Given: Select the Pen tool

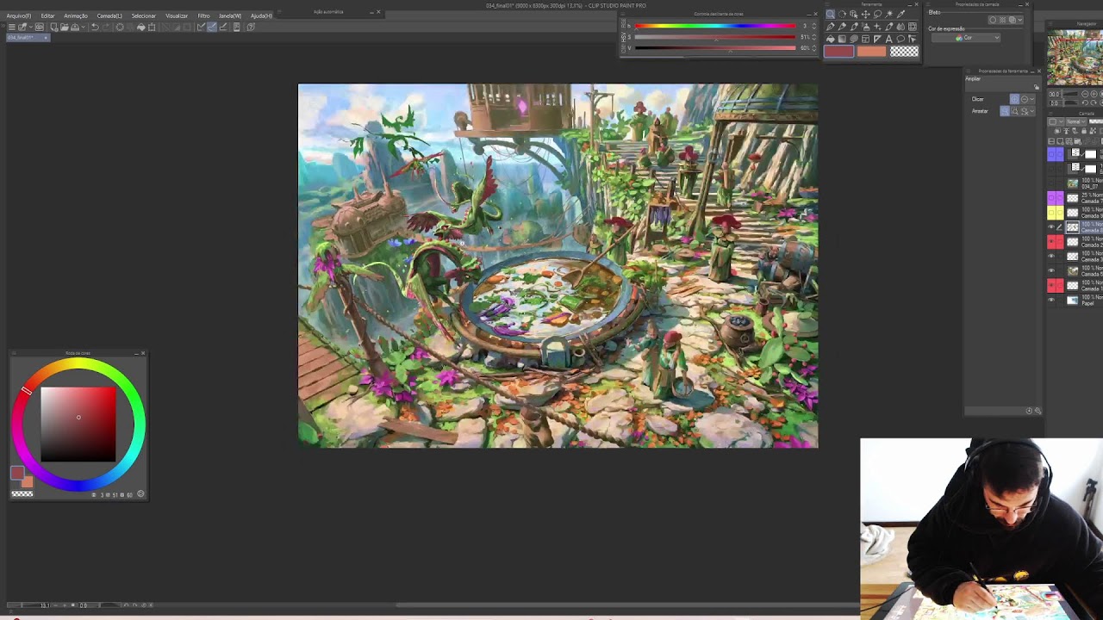Looking at the screenshot, I should pos(830,27).
